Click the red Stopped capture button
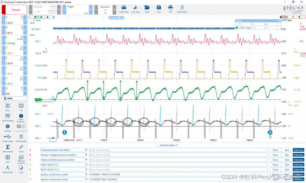The image size is (306, 183). (x=16, y=10)
